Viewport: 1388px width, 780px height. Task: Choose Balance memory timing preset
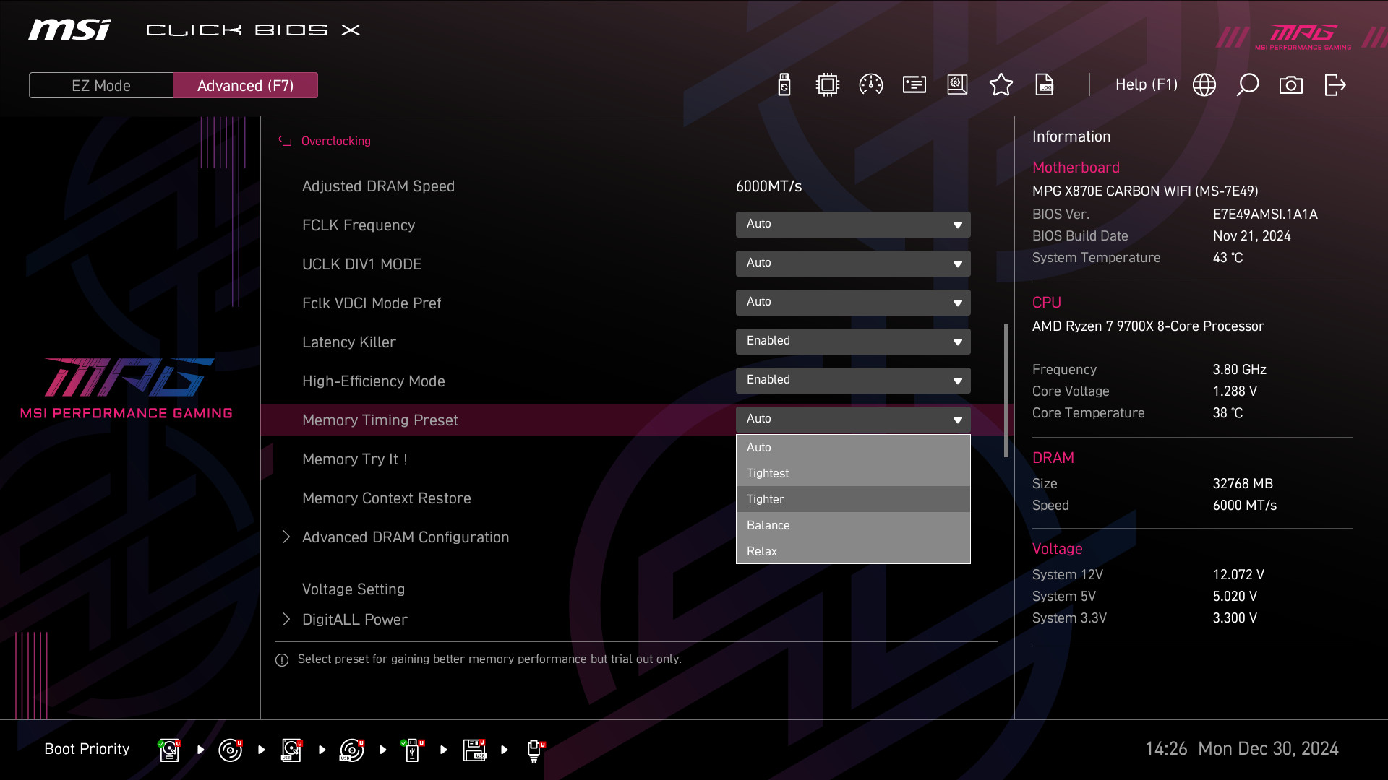pos(853,526)
